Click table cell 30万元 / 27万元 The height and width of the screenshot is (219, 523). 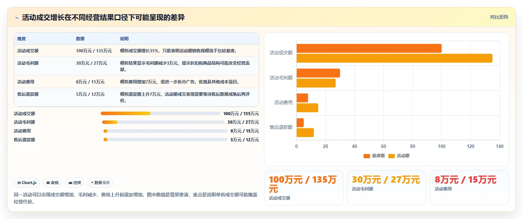pyautogui.click(x=92, y=63)
